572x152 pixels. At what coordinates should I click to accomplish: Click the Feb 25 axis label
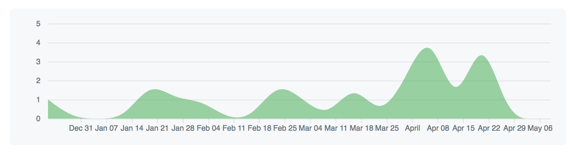285,128
